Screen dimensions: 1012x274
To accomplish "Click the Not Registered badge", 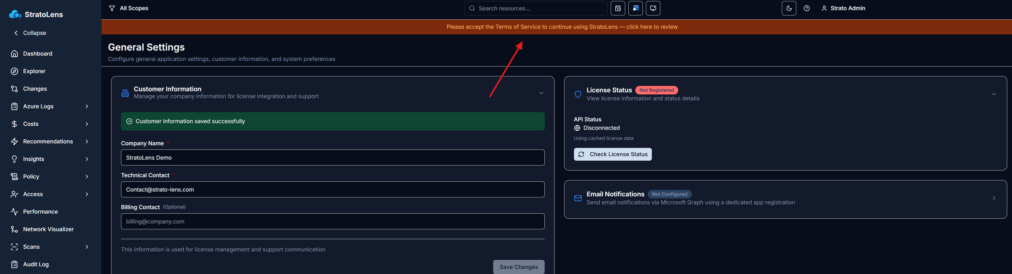I will click(x=656, y=90).
